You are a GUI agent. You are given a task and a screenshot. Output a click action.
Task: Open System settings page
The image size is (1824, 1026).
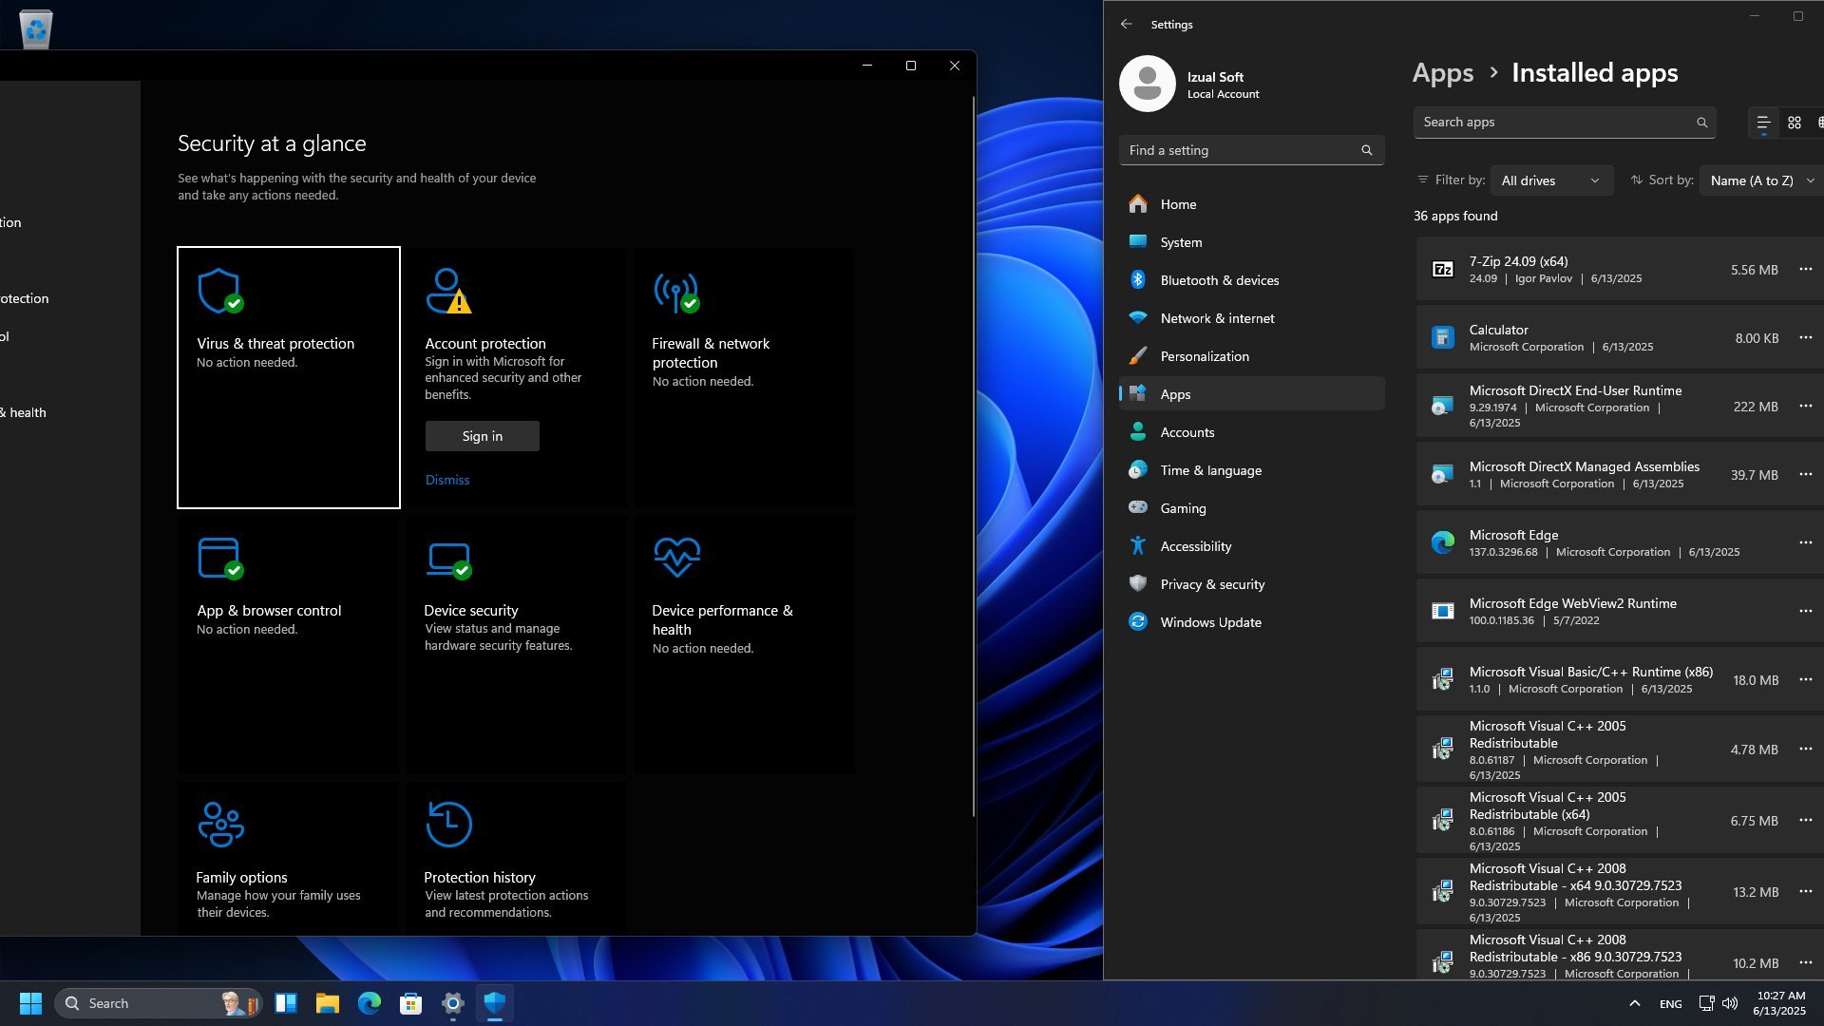click(x=1251, y=242)
